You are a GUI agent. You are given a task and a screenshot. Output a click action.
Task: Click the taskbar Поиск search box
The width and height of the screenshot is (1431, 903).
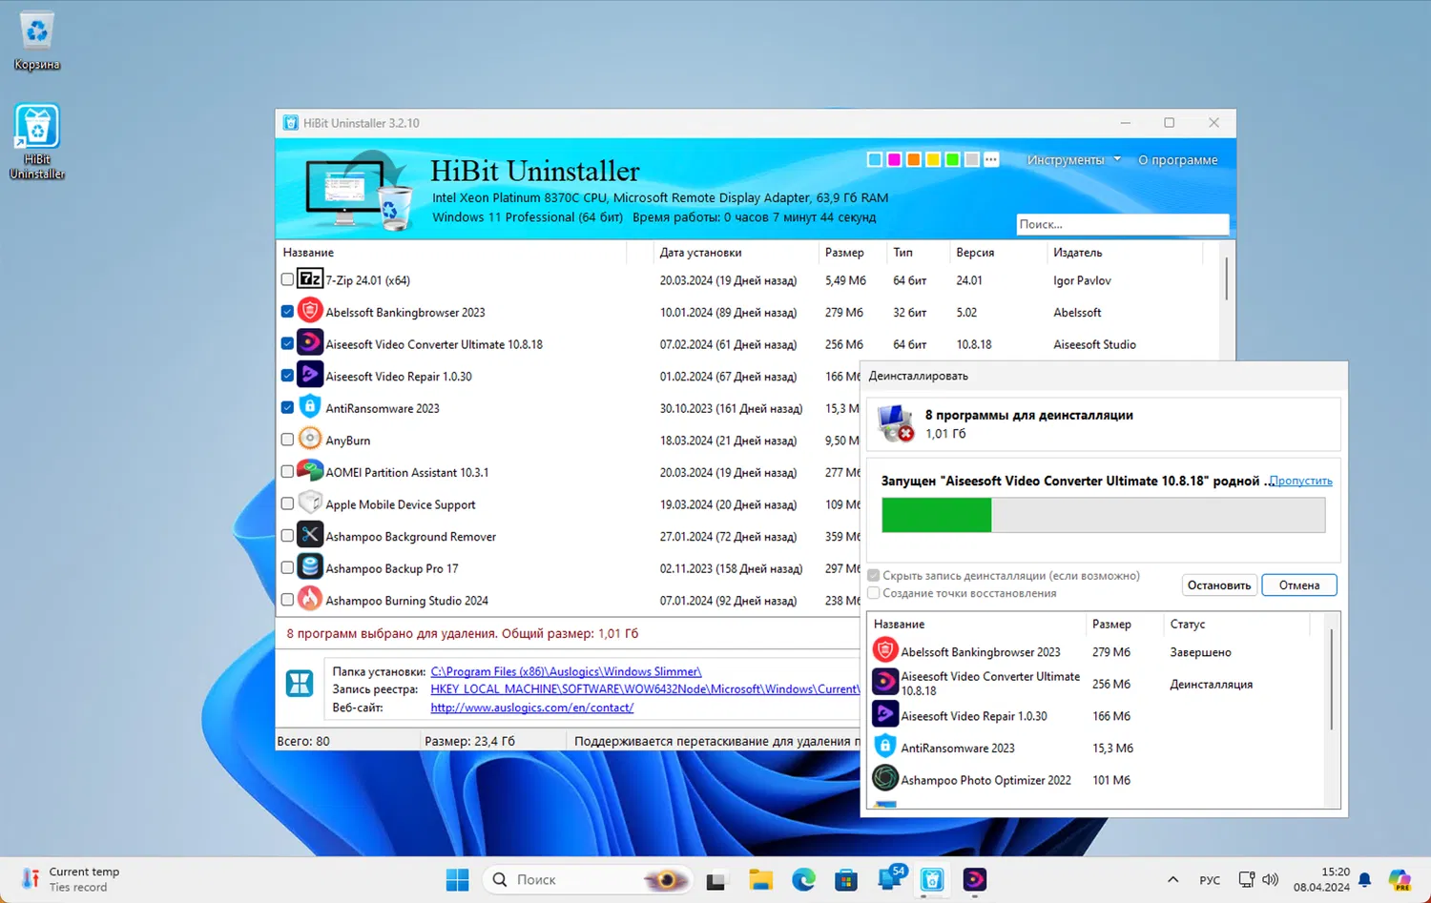click(589, 879)
